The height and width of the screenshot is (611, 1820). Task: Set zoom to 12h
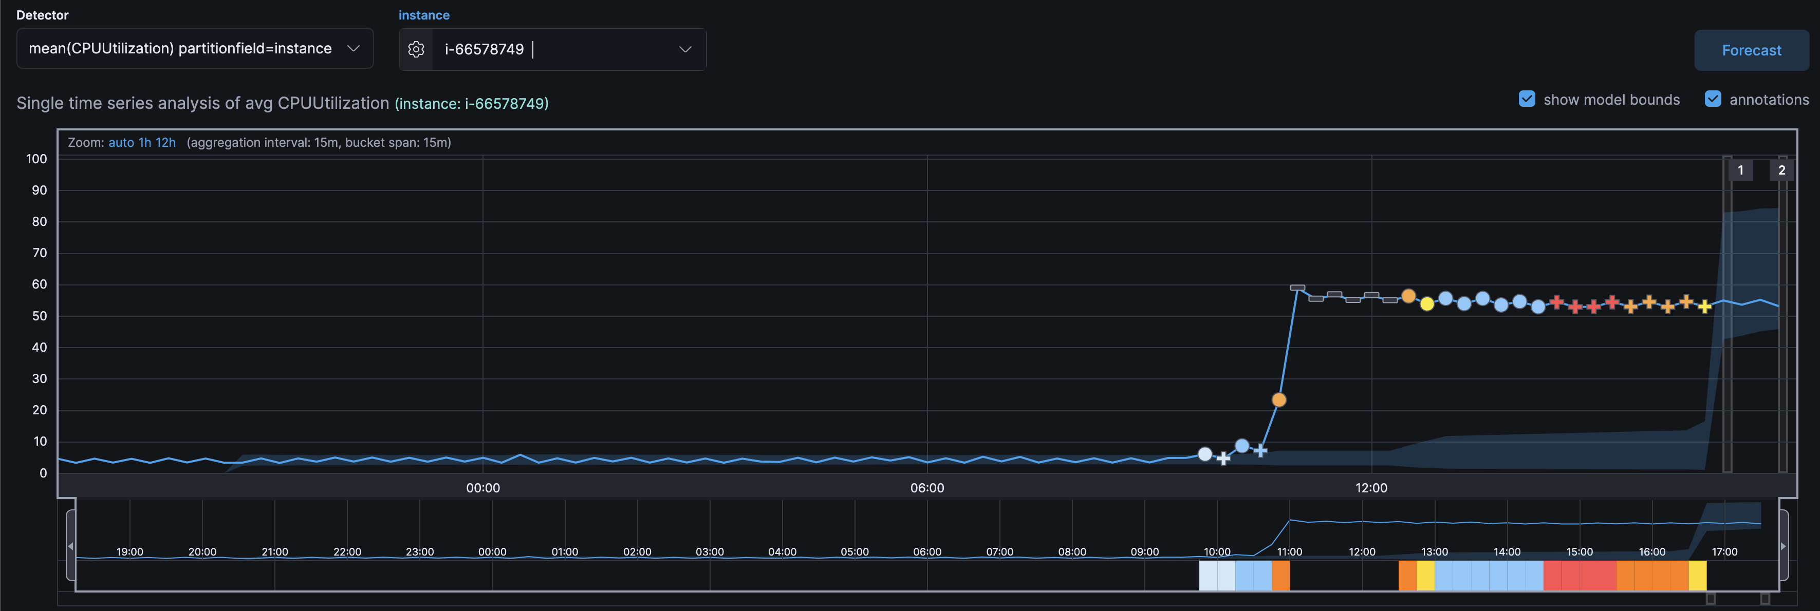(x=165, y=143)
